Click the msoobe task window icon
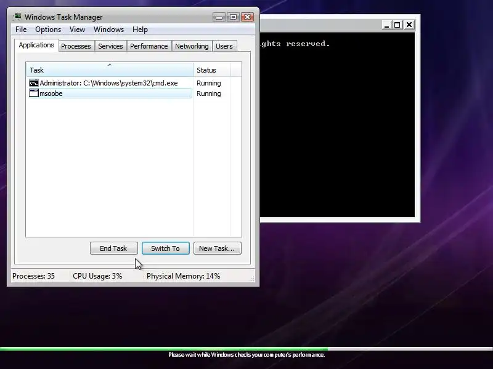 coord(34,93)
